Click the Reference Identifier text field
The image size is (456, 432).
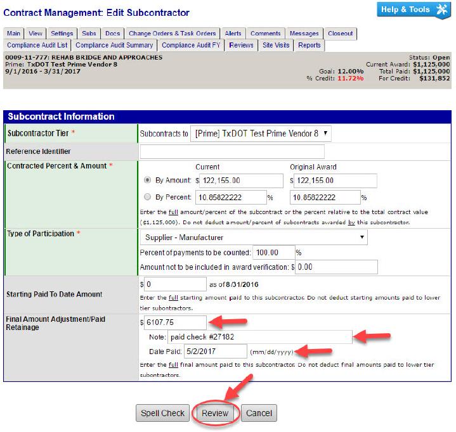[231, 151]
